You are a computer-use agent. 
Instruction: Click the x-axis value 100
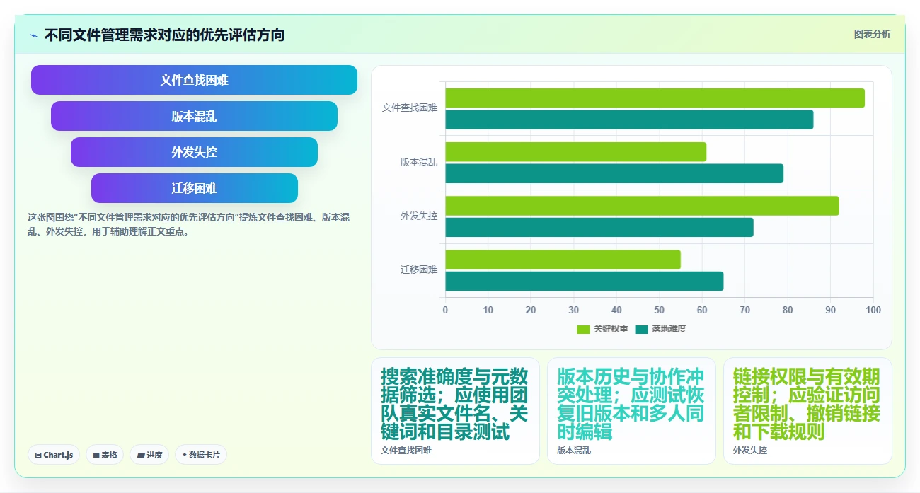[x=873, y=310]
